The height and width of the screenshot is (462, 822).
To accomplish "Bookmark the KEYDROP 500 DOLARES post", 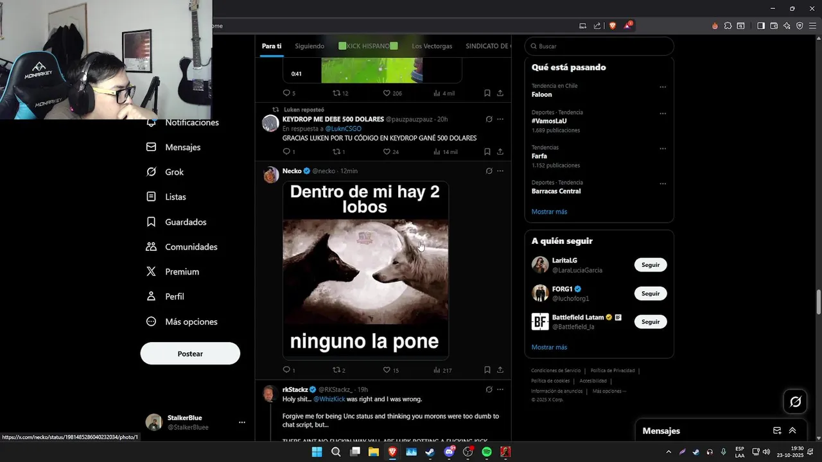I will click(487, 152).
